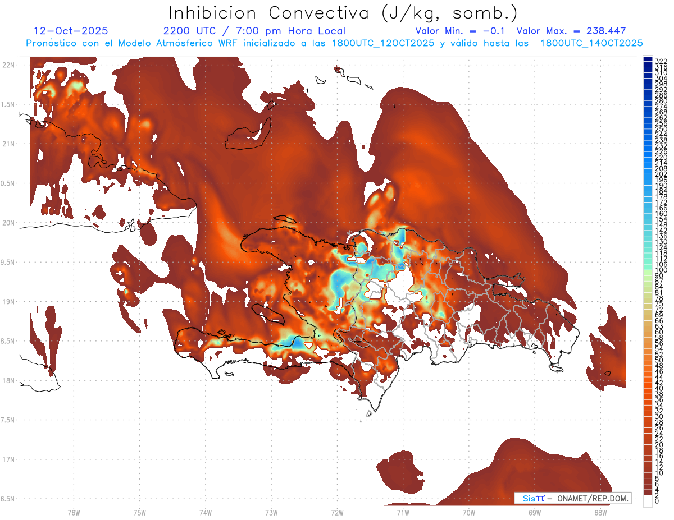Image resolution: width=674 pixels, height=520 pixels.
Task: Pick the orange 40 colorbar swatch
Action: pyautogui.click(x=648, y=388)
